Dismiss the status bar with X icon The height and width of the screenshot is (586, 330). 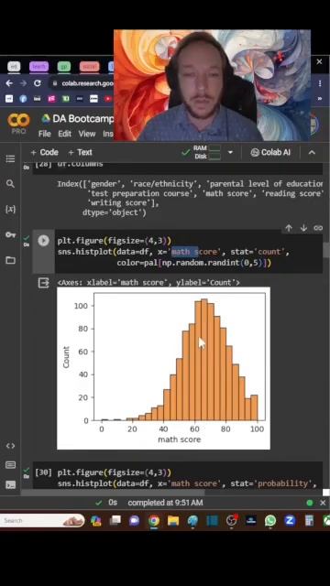tap(323, 503)
